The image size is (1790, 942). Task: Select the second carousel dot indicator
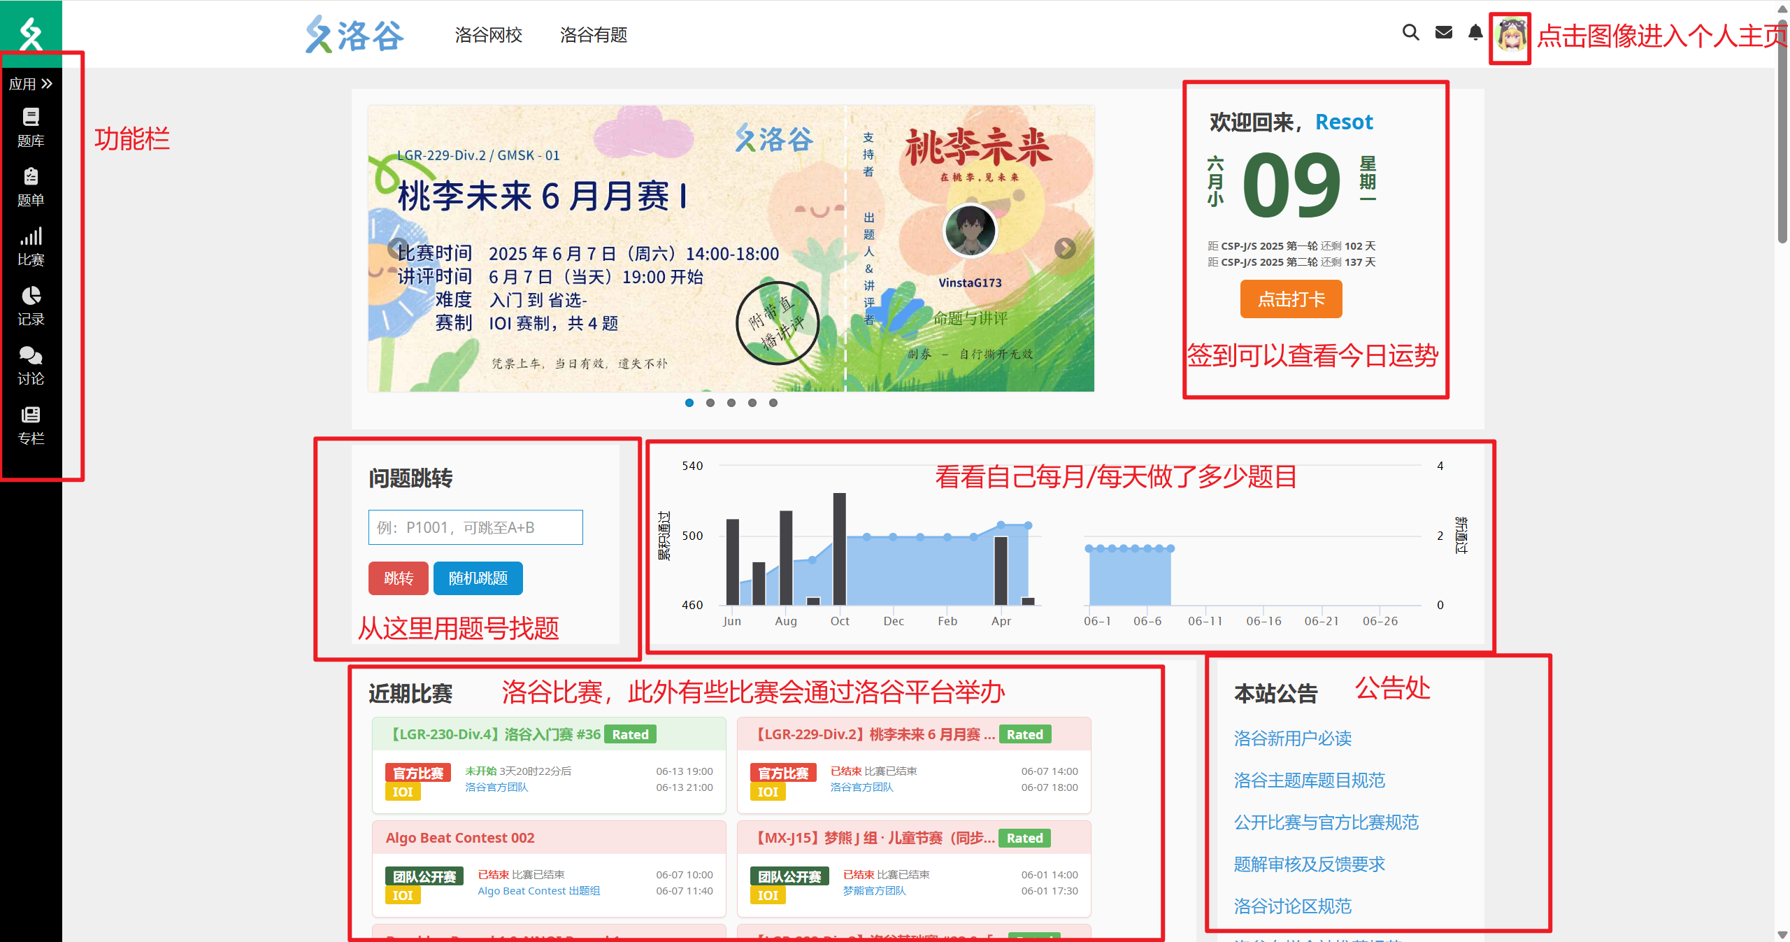click(x=710, y=403)
